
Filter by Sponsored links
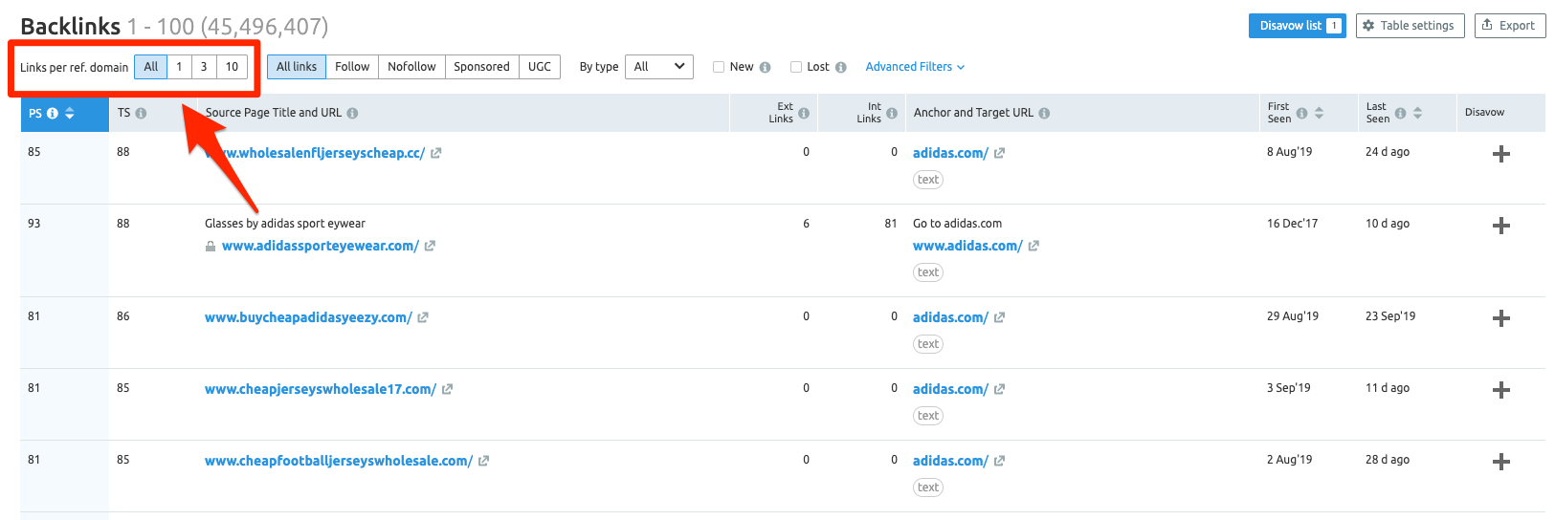click(x=481, y=67)
